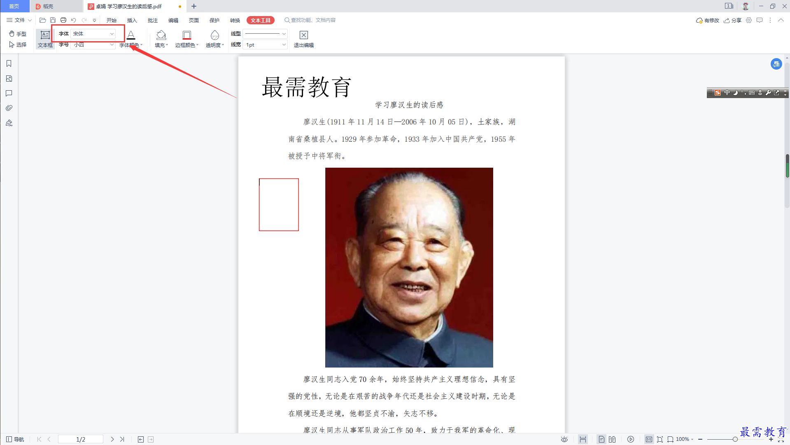Screen dimensions: 790x445
Task: Click the 有修改 cloud status button
Action: click(707, 20)
